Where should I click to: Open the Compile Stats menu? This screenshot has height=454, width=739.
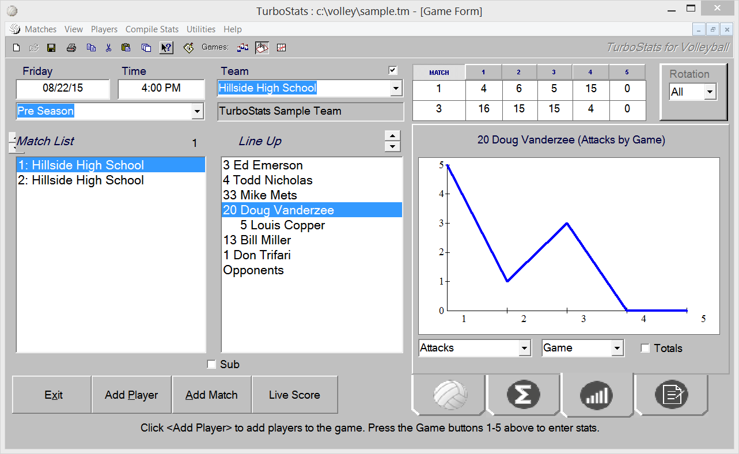pyautogui.click(x=152, y=29)
